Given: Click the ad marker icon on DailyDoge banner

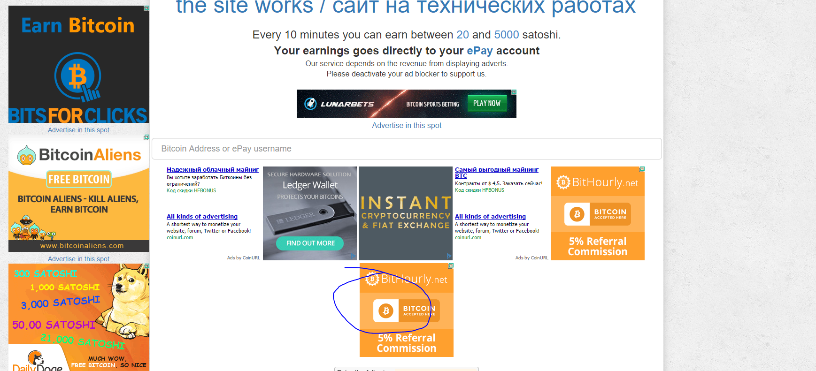Looking at the screenshot, I should pos(146,266).
